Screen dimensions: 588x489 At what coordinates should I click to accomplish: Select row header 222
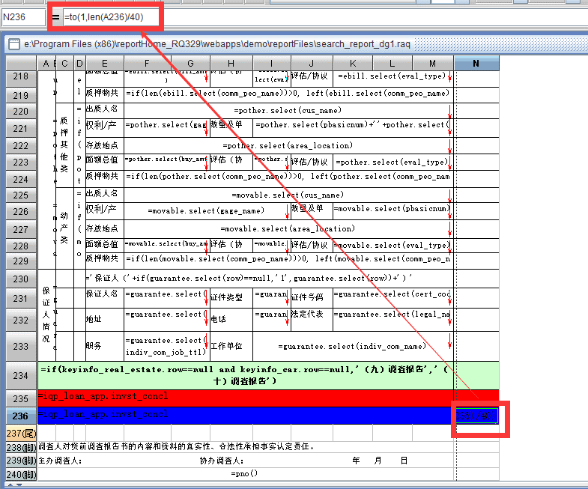21,145
